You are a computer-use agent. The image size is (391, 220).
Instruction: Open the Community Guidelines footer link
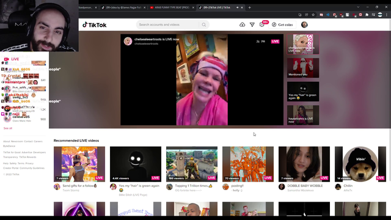32,168
